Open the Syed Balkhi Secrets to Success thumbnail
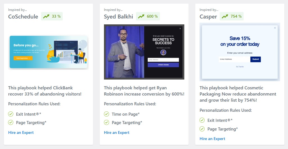288x149 pixels. point(144,52)
